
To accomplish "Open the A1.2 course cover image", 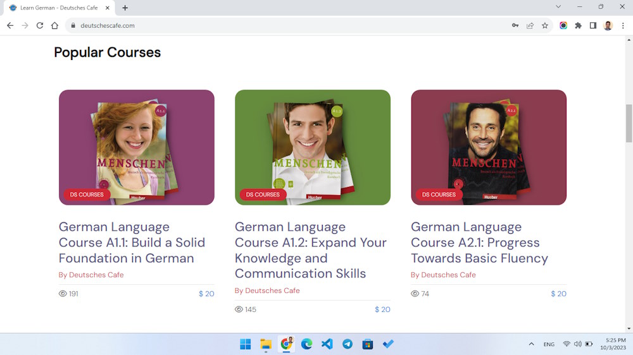I will (313, 147).
